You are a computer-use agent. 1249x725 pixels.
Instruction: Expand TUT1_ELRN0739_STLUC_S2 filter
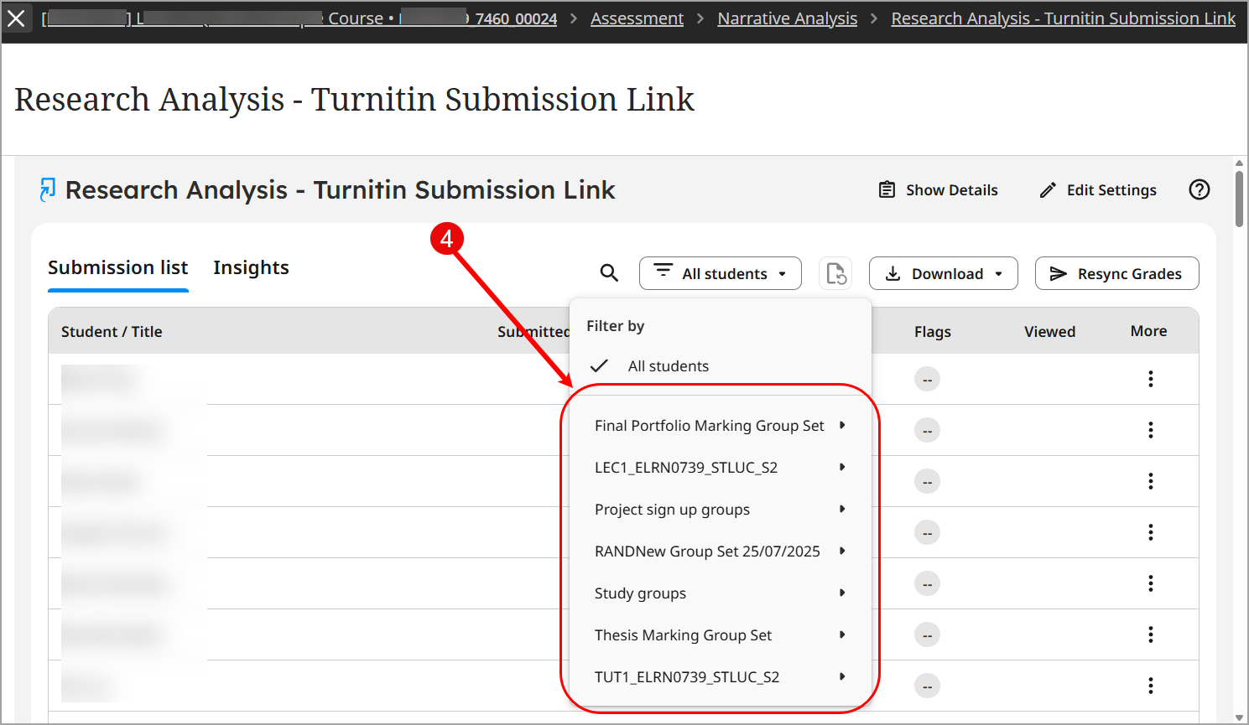(720, 677)
